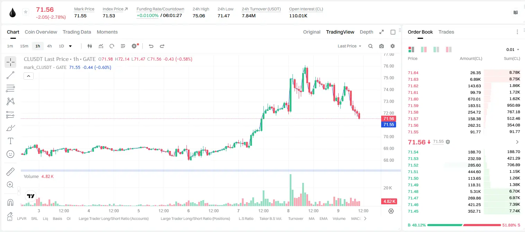Toggle magnet mode for drawings
The height and width of the screenshot is (232, 525).
tap(10, 202)
